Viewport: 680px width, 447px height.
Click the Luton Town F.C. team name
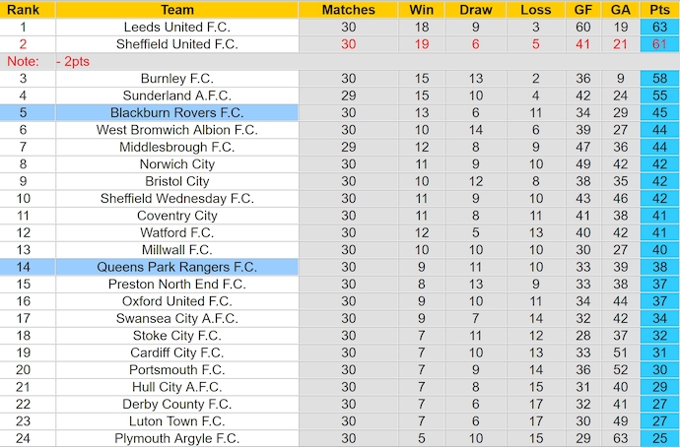pos(177,421)
